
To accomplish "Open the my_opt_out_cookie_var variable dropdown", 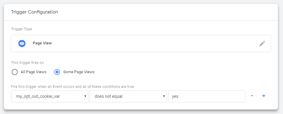I will click(x=50, y=96).
